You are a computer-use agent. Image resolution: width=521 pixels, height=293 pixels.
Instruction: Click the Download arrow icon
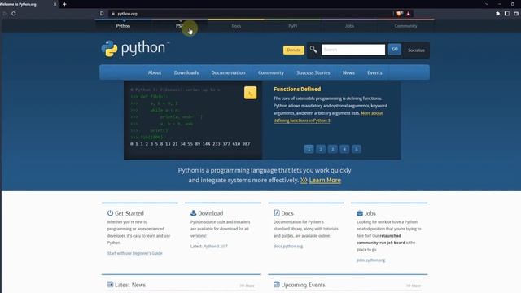[194, 212]
